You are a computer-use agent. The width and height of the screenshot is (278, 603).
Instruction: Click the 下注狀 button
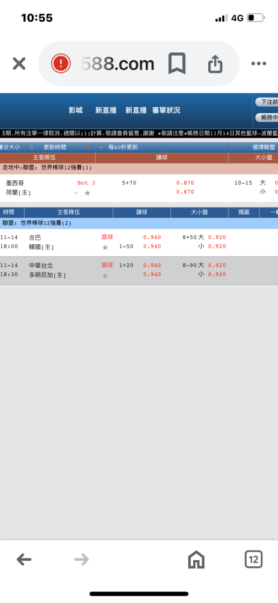tap(268, 102)
